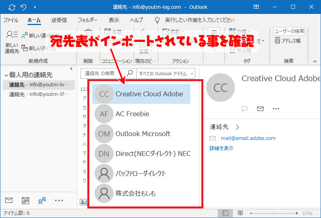Click the Send/Receive sync icon in title bar
Screen dimensions: 321x218
click(12, 7)
